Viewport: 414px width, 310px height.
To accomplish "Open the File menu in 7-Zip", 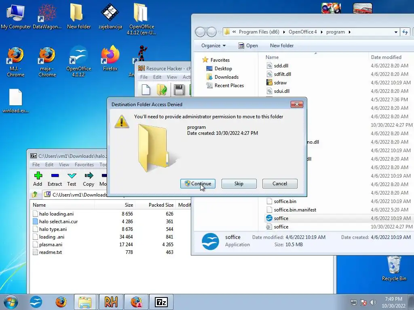I will (36, 165).
